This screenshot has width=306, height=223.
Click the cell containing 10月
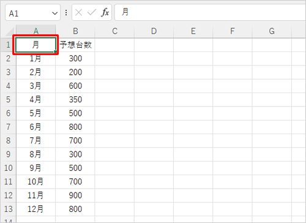35,182
